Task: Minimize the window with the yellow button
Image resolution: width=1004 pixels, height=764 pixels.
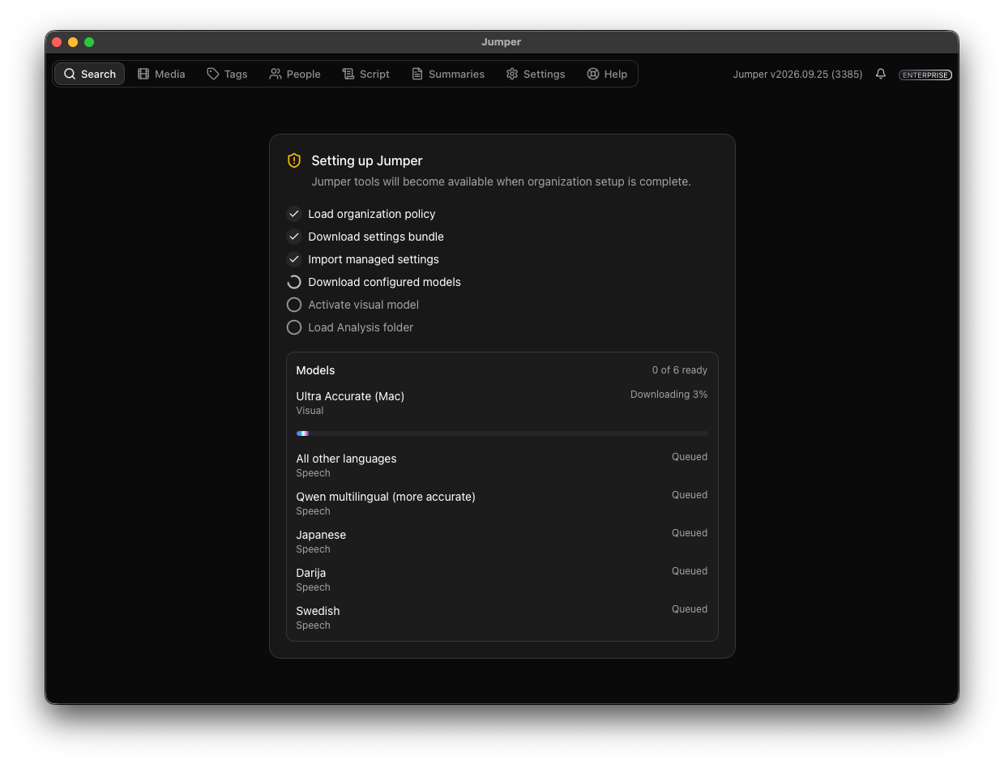Action: coord(73,42)
